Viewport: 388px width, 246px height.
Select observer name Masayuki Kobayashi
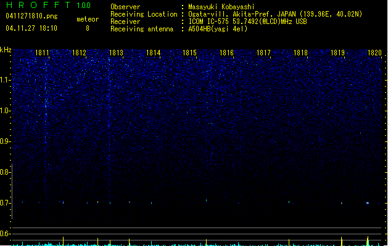pos(221,7)
